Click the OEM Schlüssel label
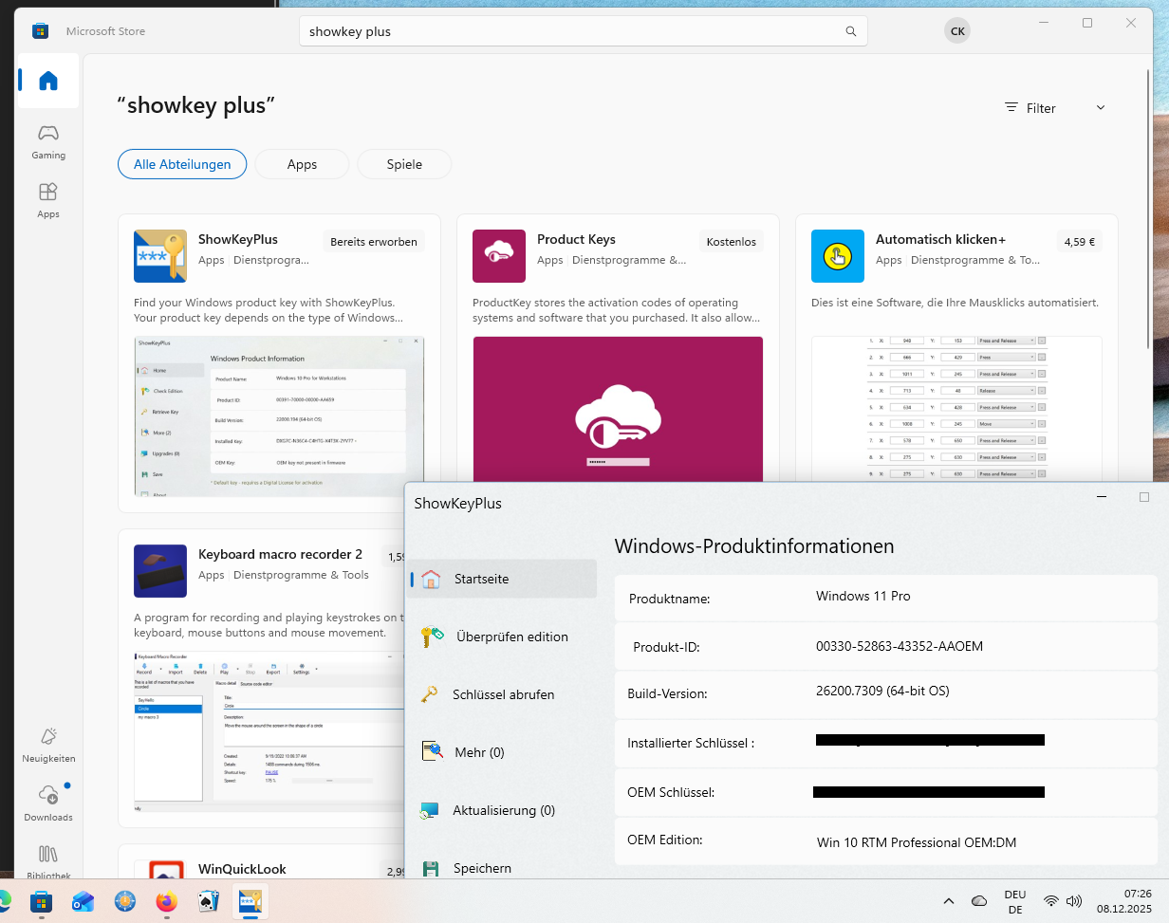Image resolution: width=1169 pixels, height=923 pixels. tap(671, 792)
